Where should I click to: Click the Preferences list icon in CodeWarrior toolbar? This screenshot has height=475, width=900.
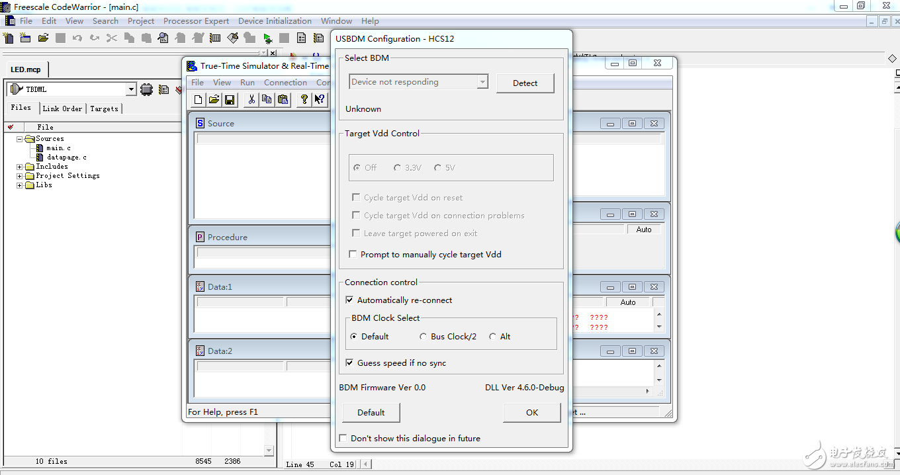point(302,38)
